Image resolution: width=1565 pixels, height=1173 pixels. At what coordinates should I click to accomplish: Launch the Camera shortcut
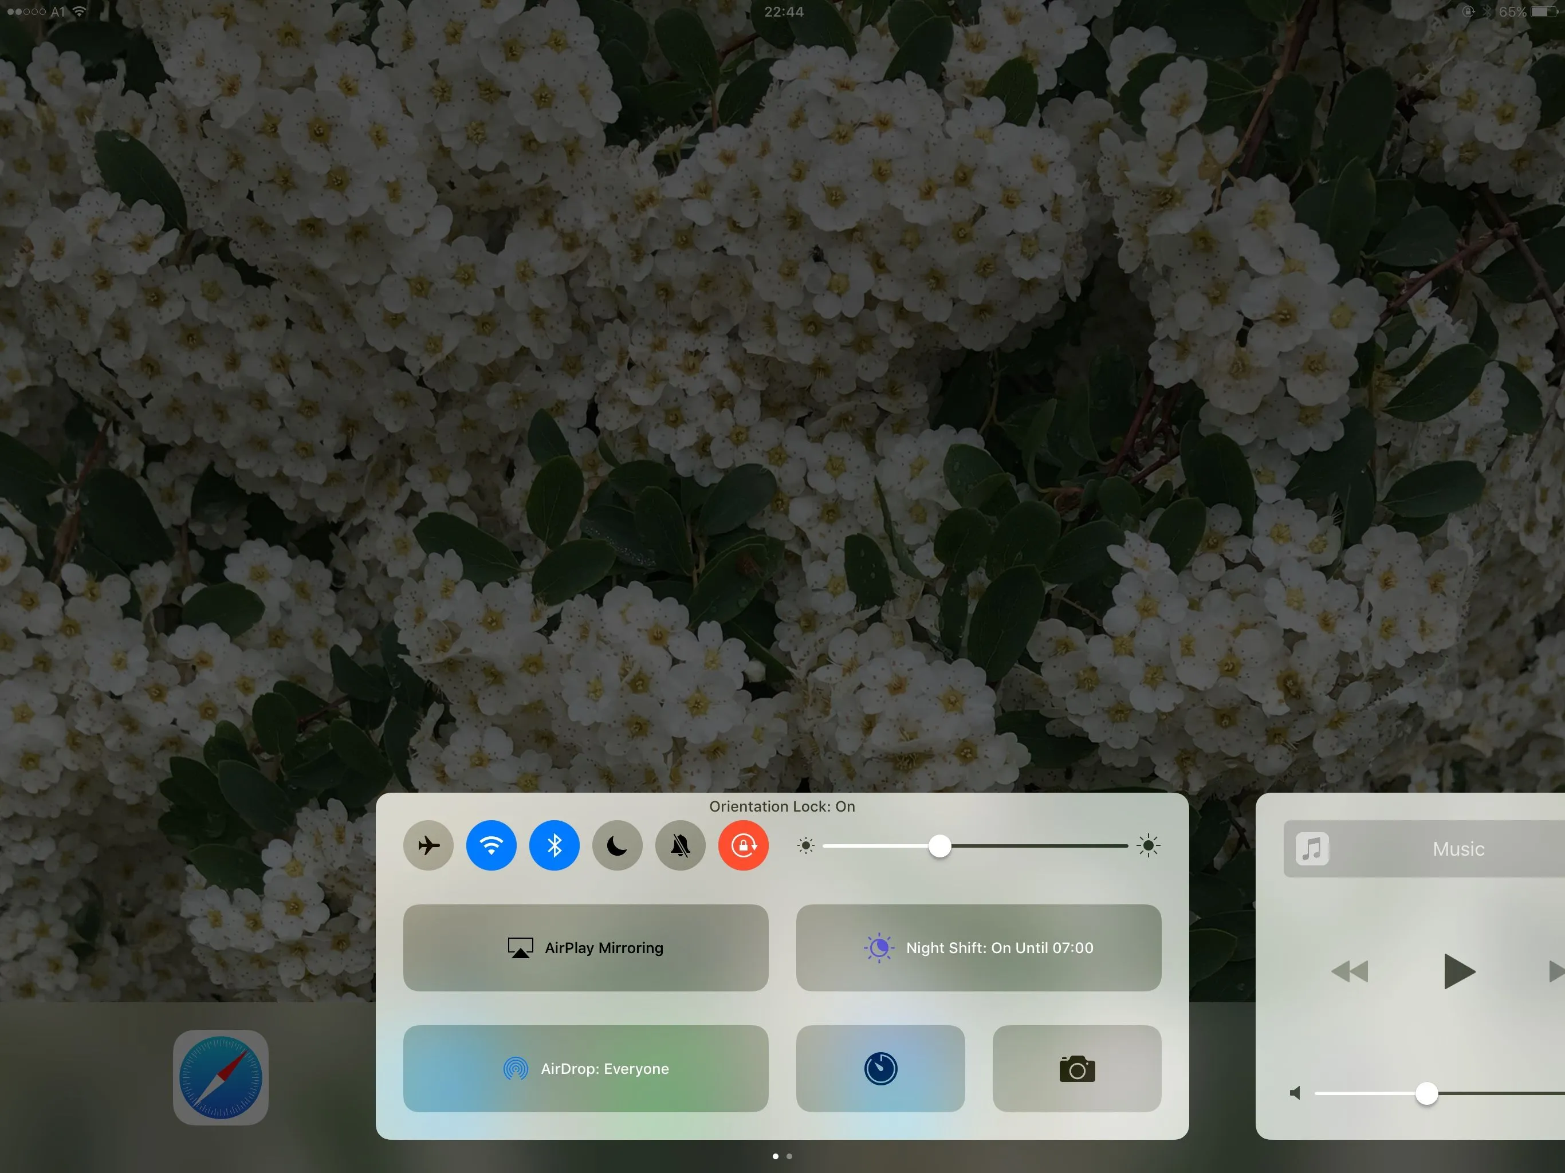pyautogui.click(x=1077, y=1068)
